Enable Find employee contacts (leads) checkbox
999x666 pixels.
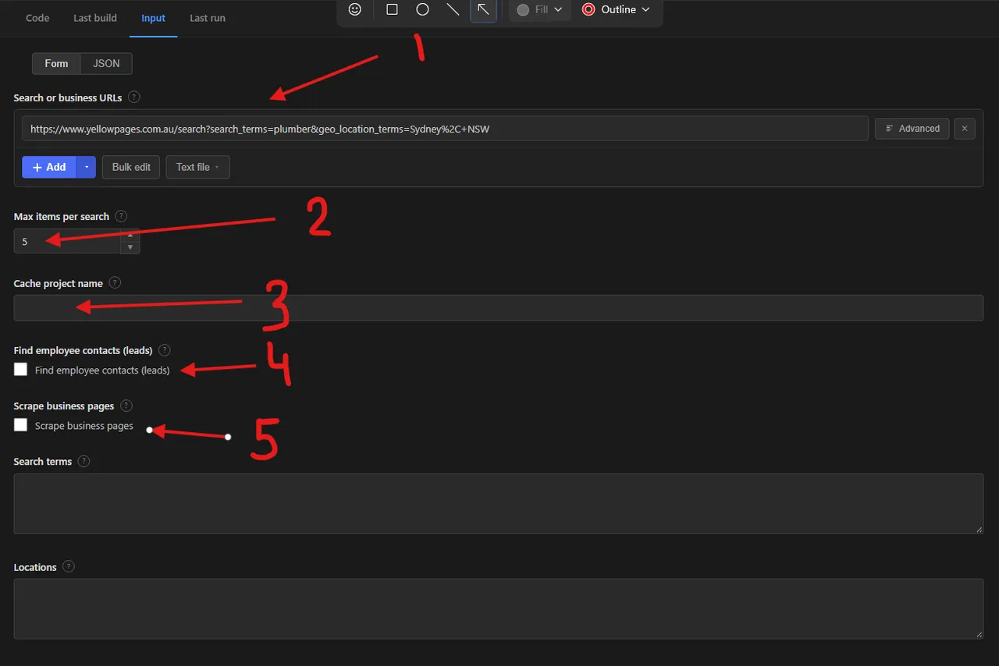pos(21,370)
